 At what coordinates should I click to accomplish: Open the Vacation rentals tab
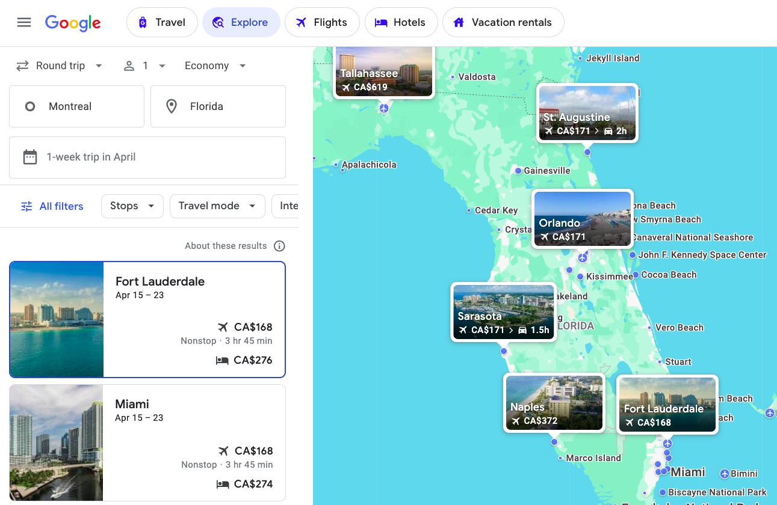click(503, 22)
